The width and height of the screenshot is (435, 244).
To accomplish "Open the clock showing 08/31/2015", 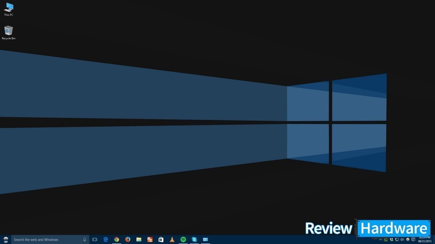I will 425,239.
